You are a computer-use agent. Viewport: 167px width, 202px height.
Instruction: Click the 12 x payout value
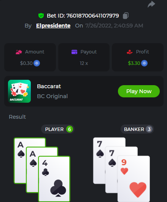tap(84, 63)
